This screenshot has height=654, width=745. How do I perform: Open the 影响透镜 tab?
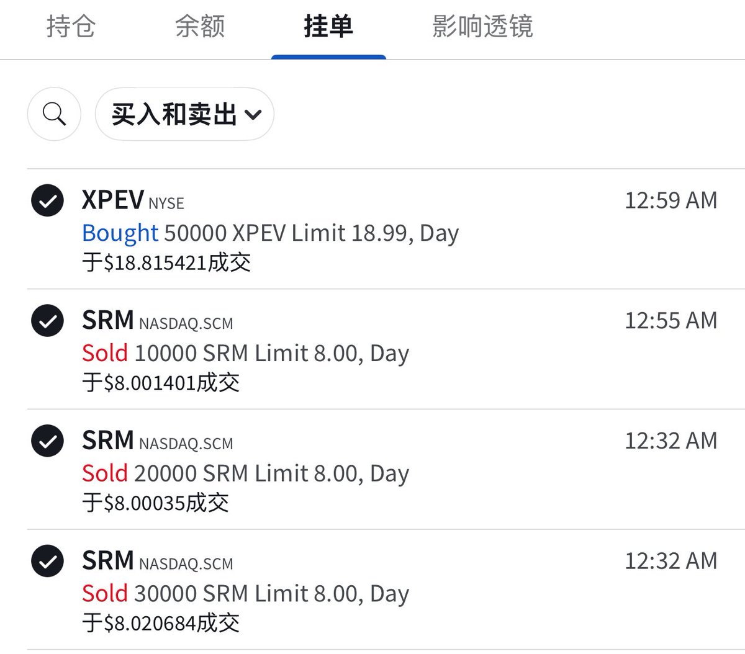pos(482,27)
